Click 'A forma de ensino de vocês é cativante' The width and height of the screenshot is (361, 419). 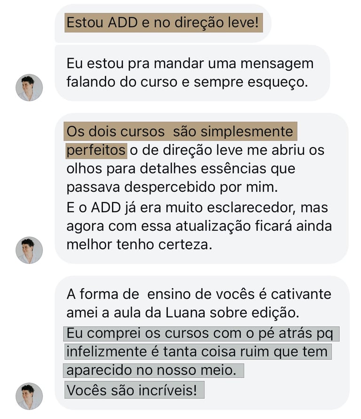[x=199, y=294]
